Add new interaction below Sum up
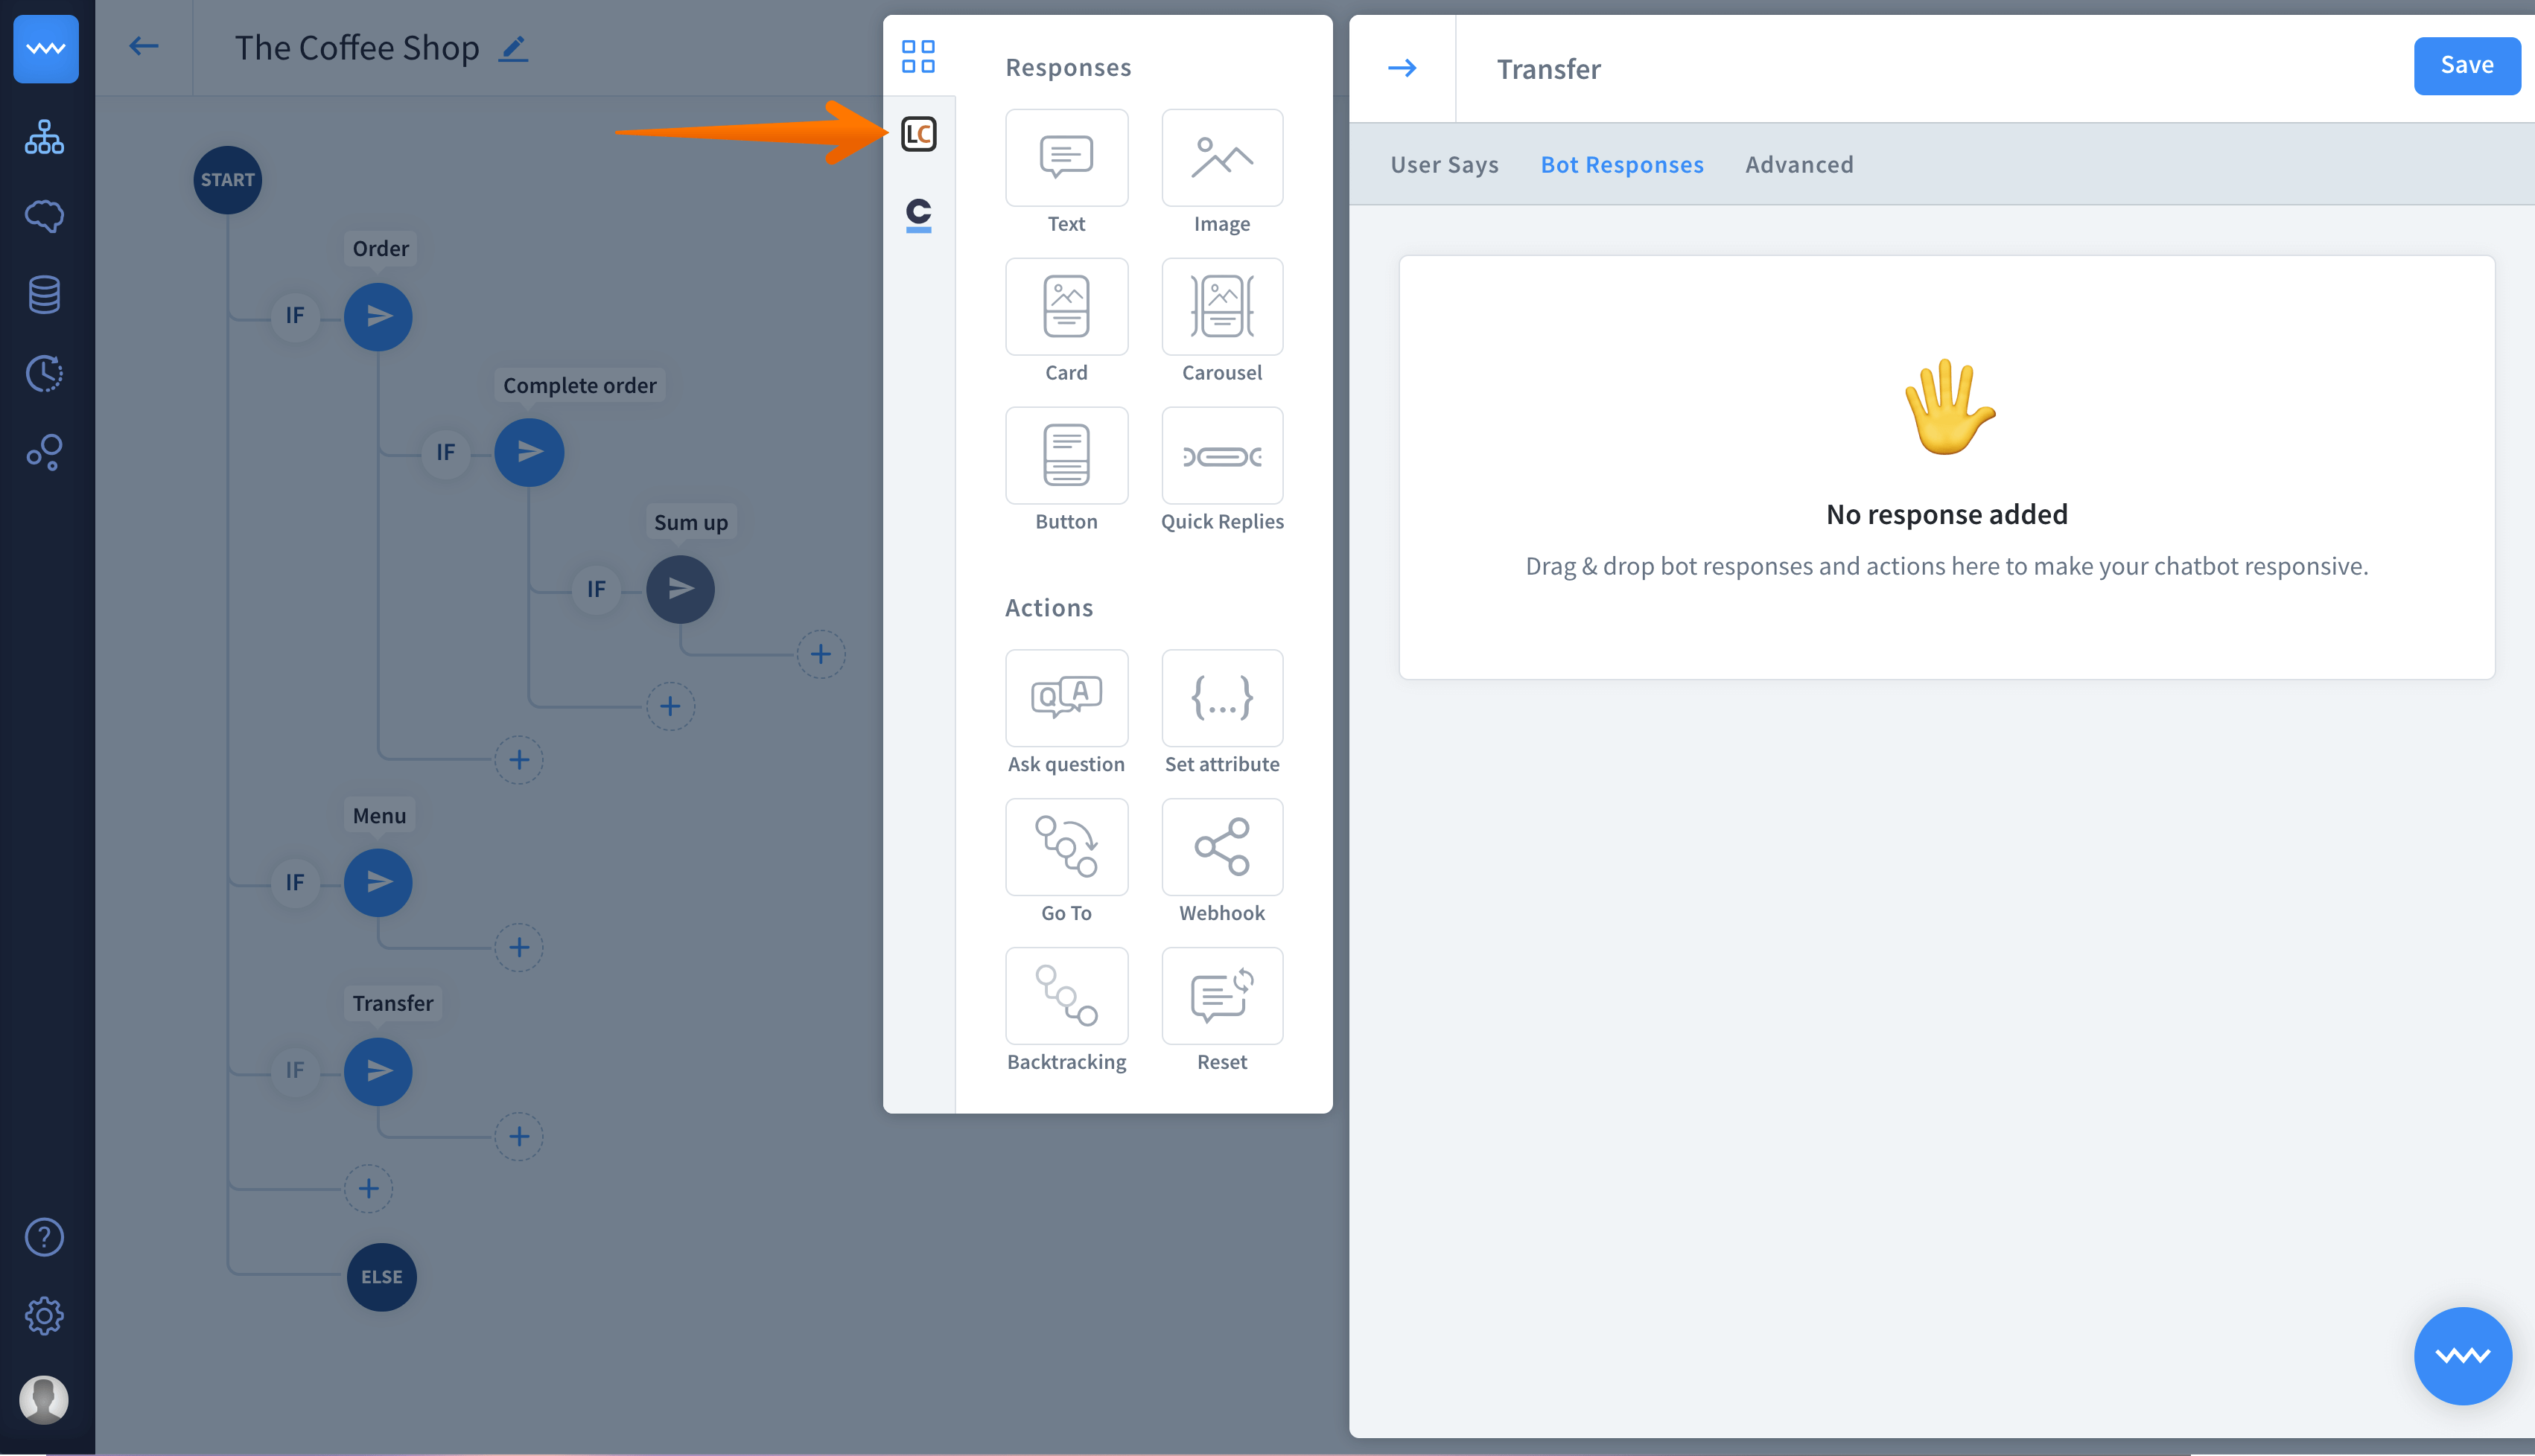2535x1456 pixels. coord(821,654)
